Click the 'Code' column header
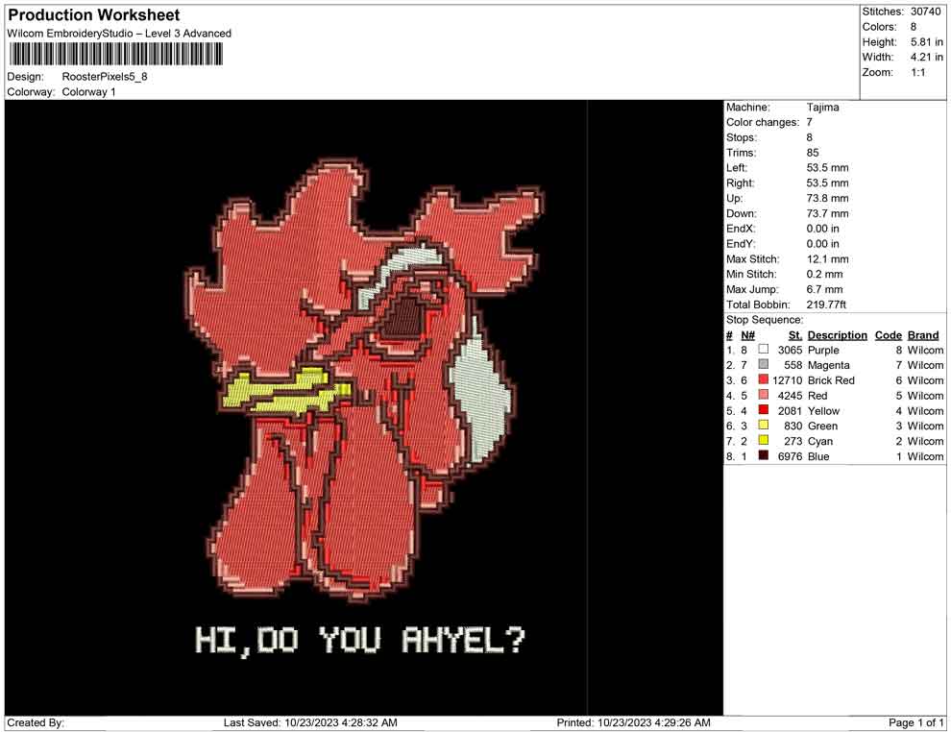This screenshot has width=951, height=732. [888, 334]
